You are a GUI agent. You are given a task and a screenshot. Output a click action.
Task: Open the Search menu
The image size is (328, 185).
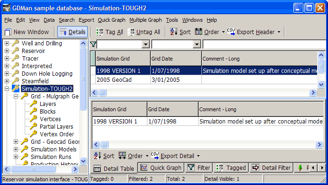67,20
